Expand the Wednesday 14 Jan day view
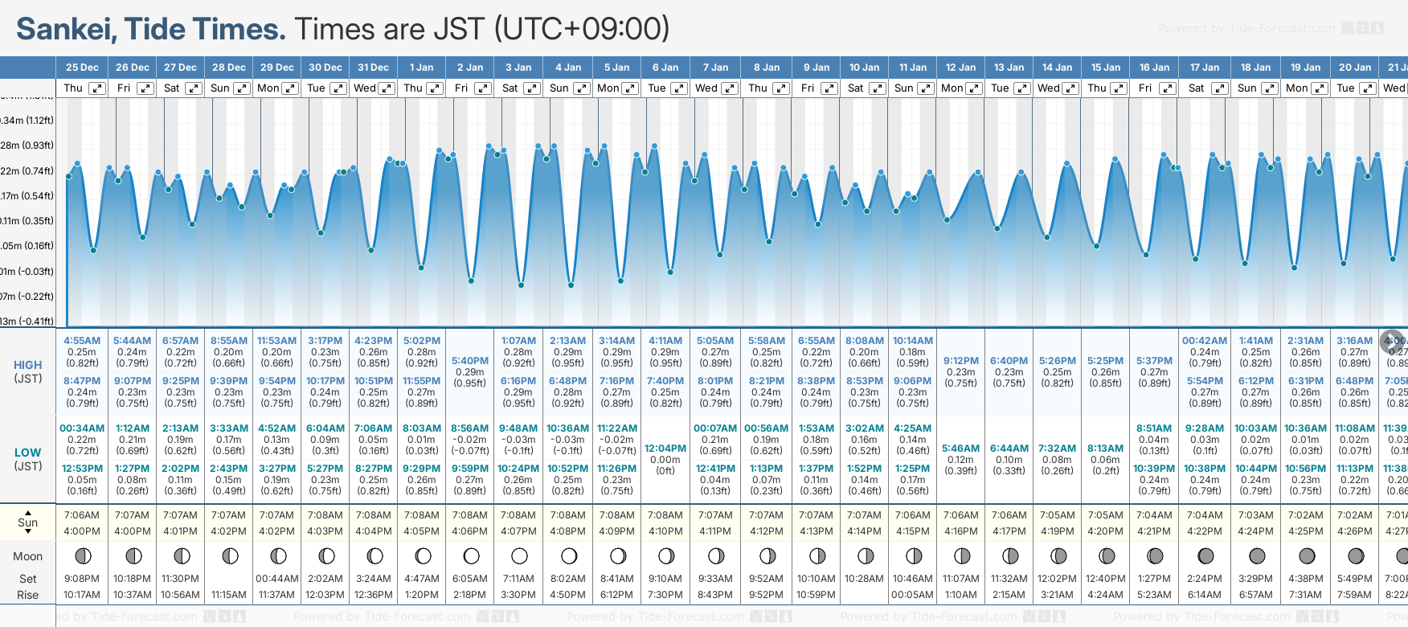This screenshot has height=627, width=1408. tap(1070, 88)
